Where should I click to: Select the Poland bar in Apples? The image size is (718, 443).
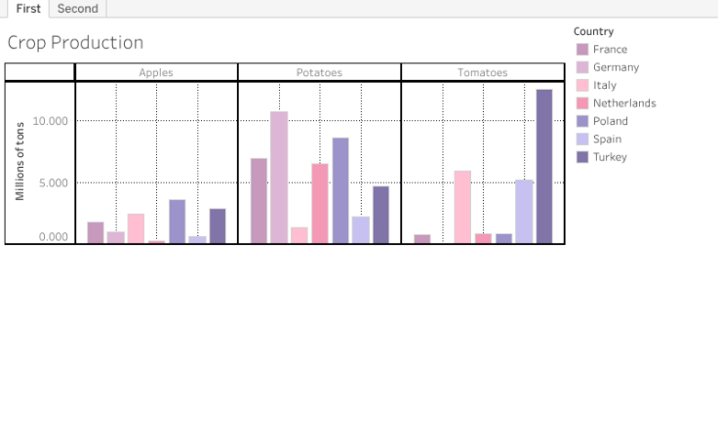pyautogui.click(x=177, y=221)
